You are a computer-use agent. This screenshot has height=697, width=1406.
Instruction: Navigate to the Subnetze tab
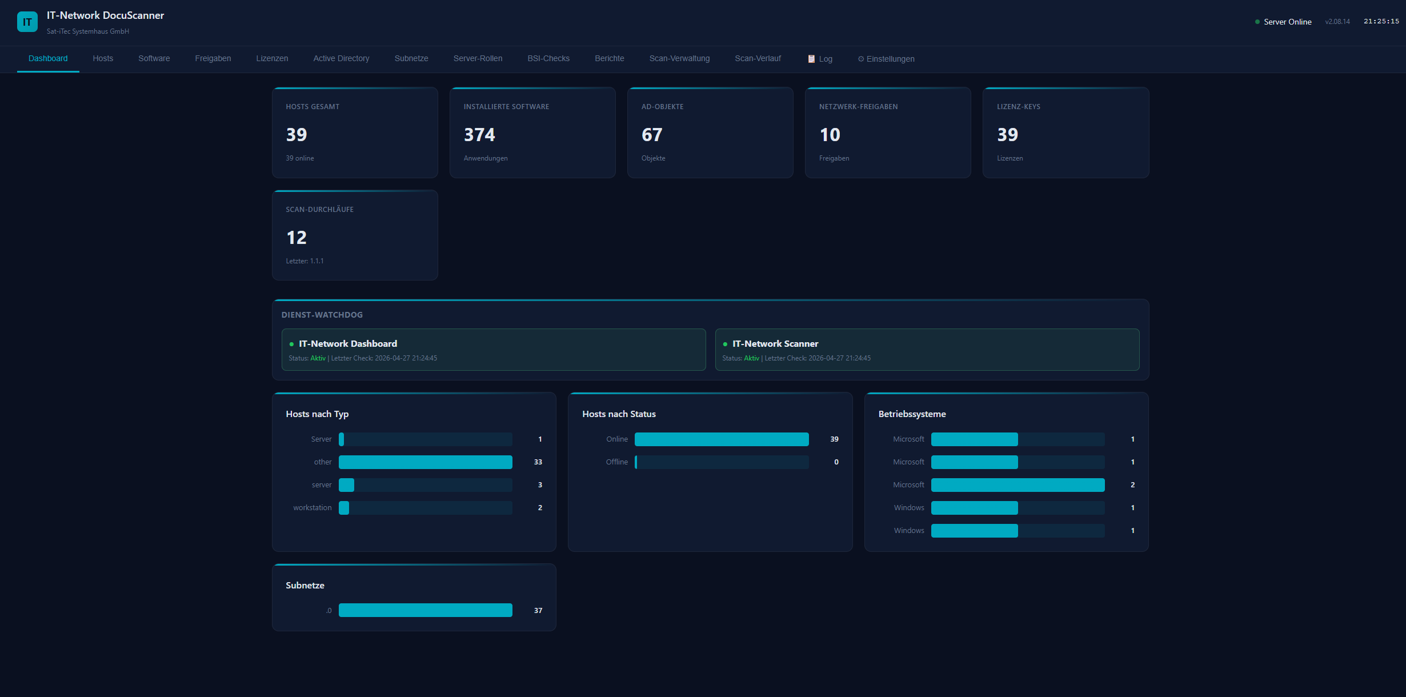pos(411,59)
